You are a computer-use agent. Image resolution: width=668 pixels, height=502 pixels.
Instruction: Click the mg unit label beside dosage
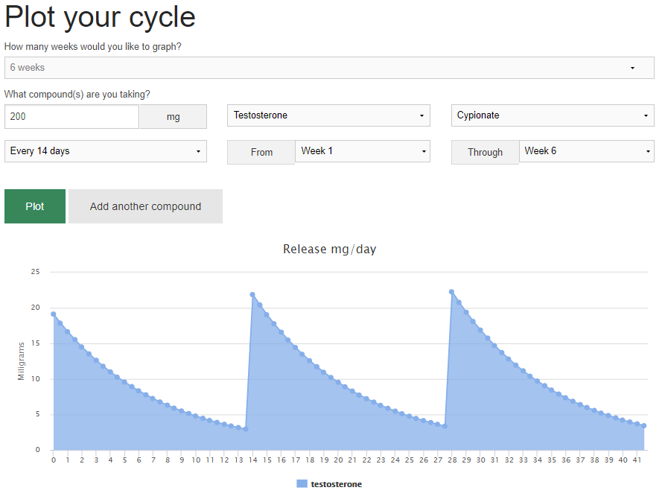click(x=173, y=117)
